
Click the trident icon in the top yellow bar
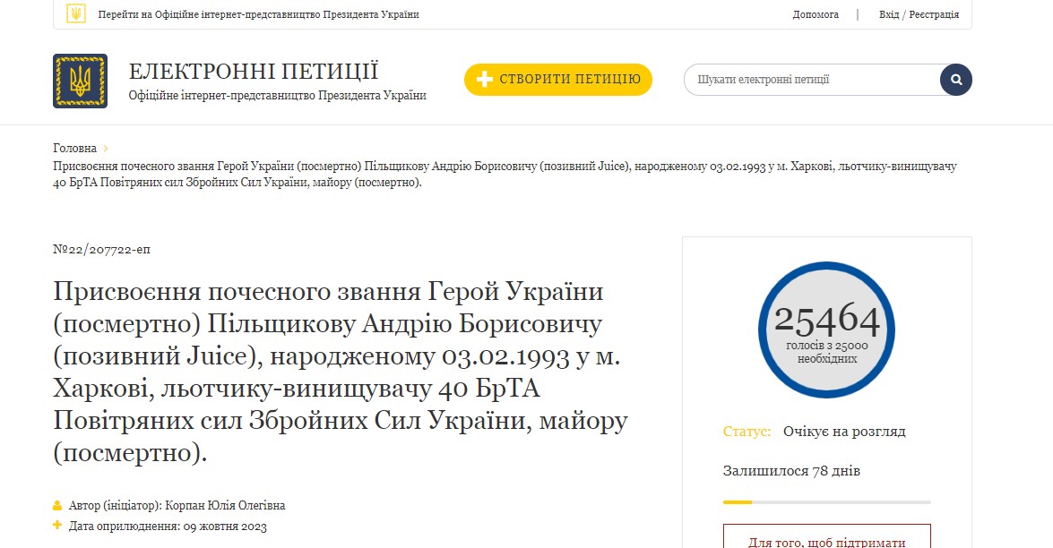75,14
